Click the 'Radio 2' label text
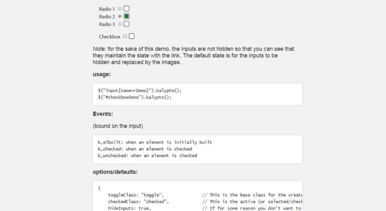This screenshot has width=386, height=211. pyautogui.click(x=107, y=17)
